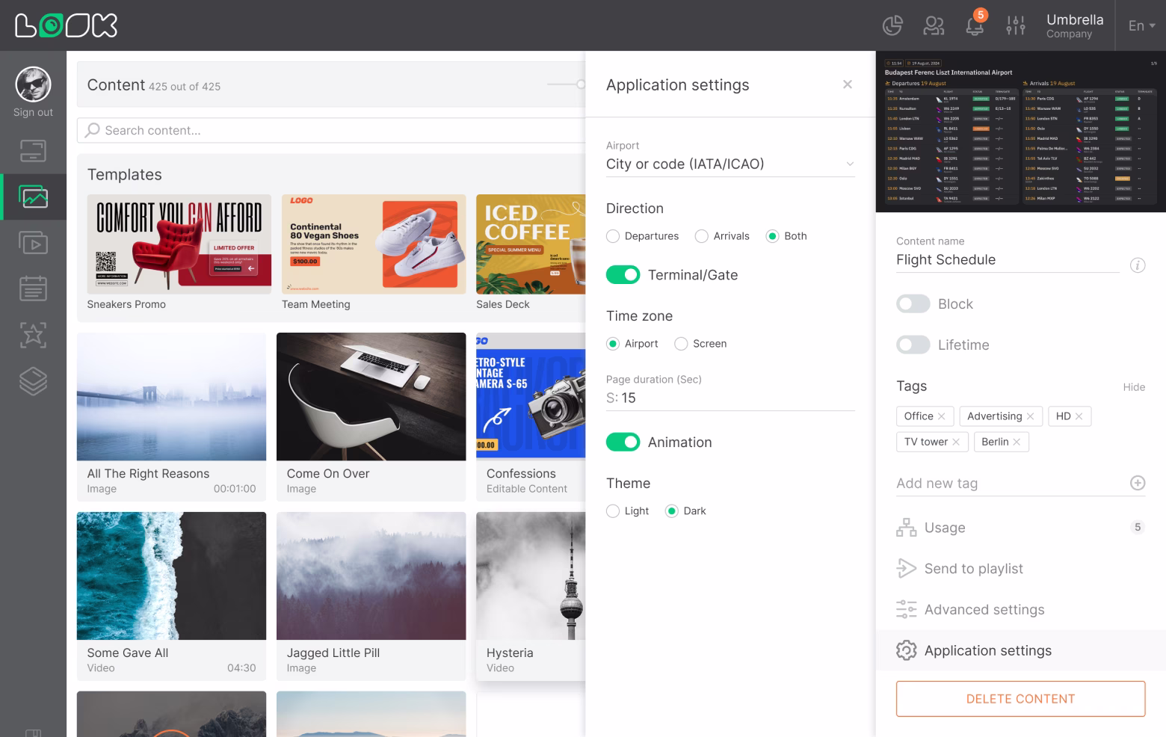Open Application settings menu item
1166x737 pixels.
click(x=1020, y=650)
